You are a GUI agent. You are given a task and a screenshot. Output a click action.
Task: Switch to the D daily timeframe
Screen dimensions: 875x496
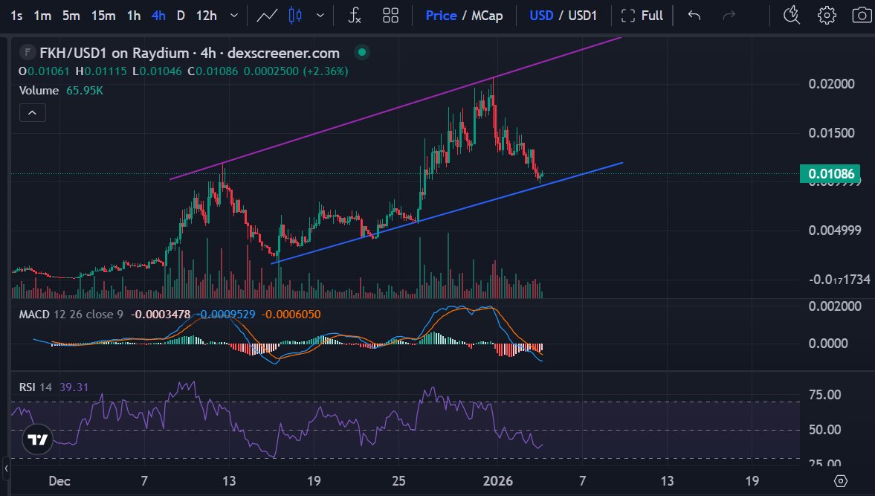[181, 16]
